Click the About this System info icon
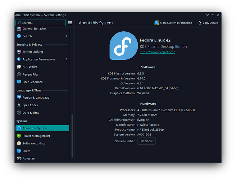 pyautogui.click(x=19, y=128)
